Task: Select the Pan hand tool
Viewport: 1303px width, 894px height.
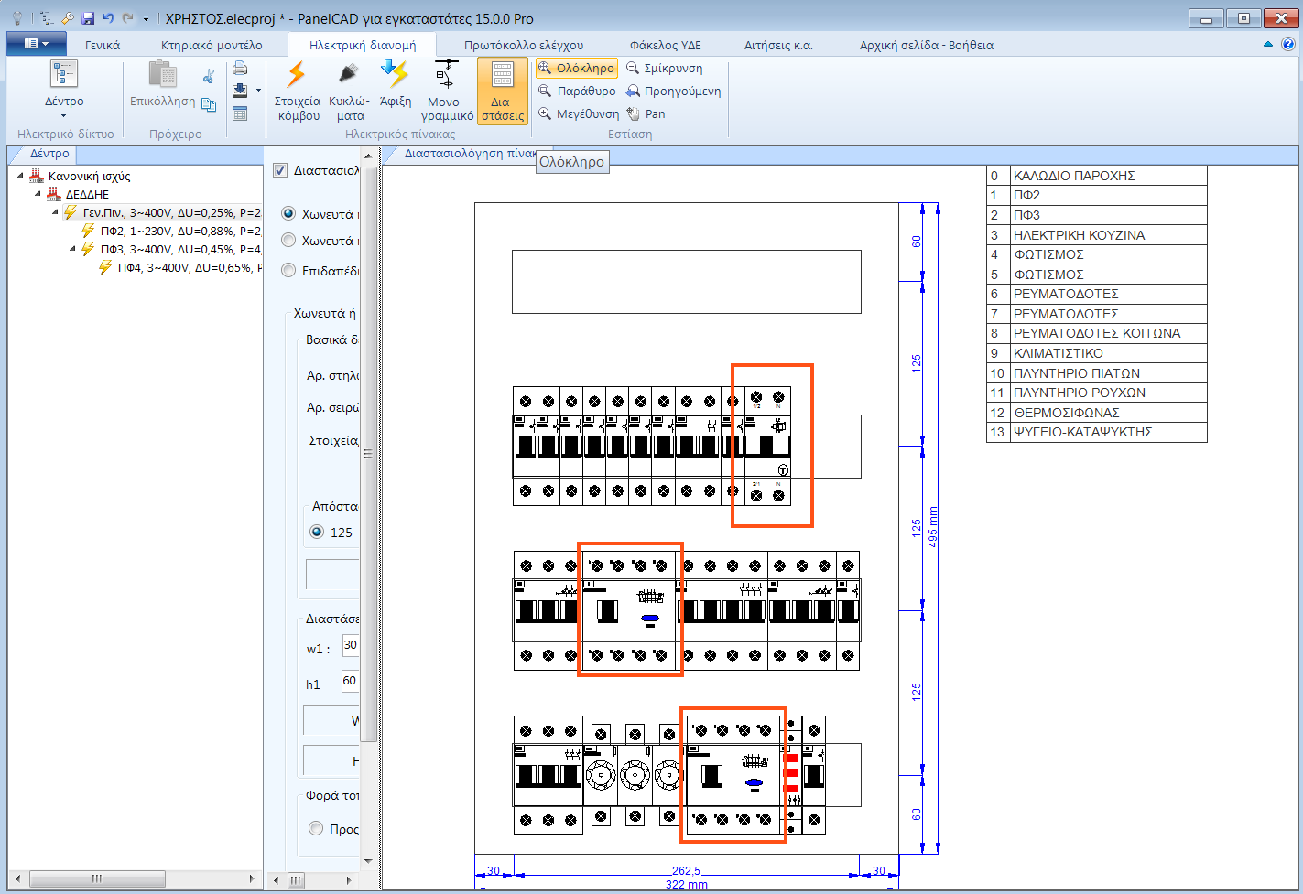Action: pos(646,113)
